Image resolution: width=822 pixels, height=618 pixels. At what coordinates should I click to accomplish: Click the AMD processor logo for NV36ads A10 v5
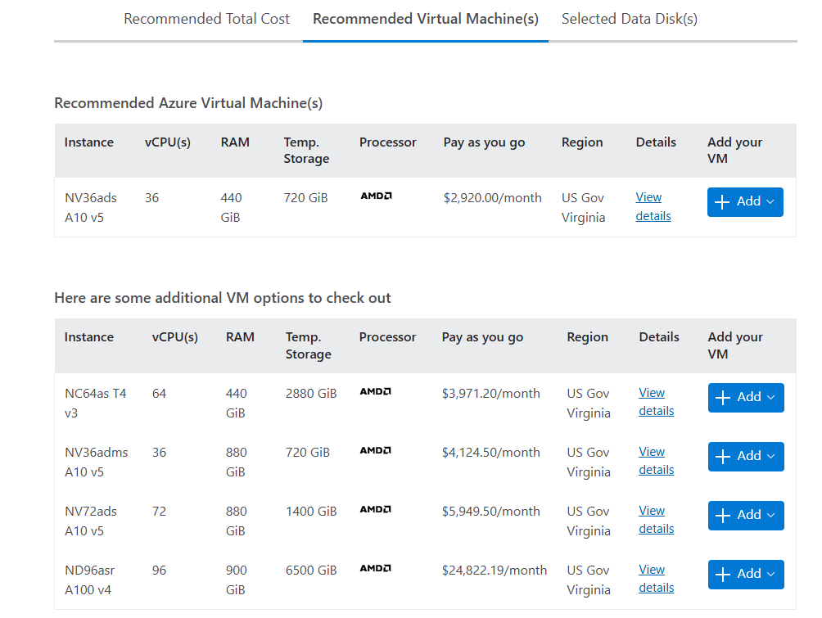pyautogui.click(x=376, y=196)
